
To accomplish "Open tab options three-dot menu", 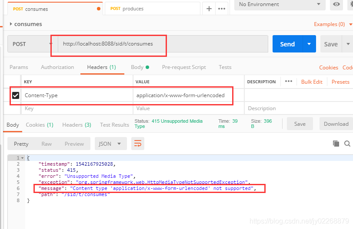I will tap(222, 9).
